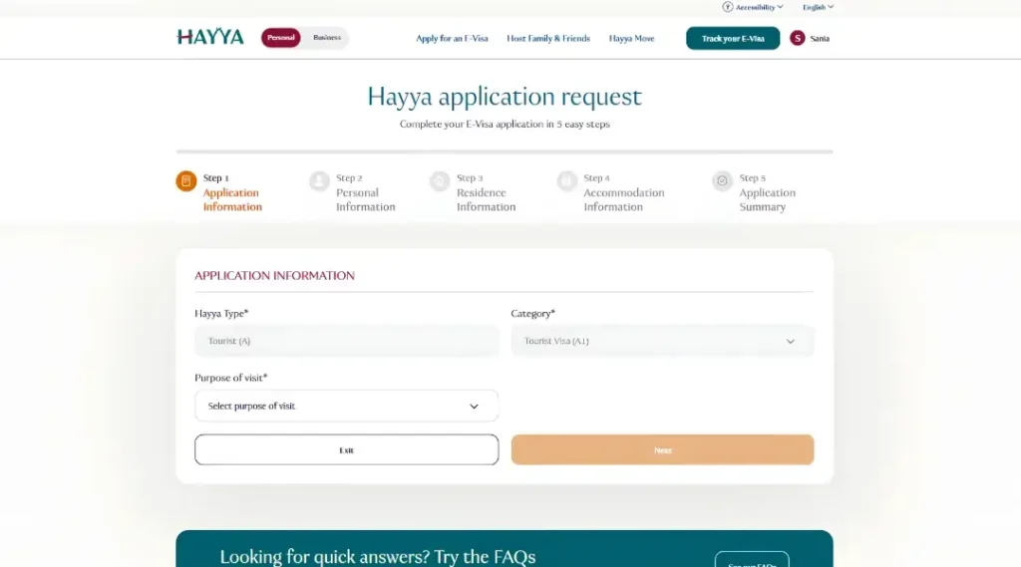The width and height of the screenshot is (1021, 567).
Task: Click the HAYYA logo
Action: (x=210, y=37)
